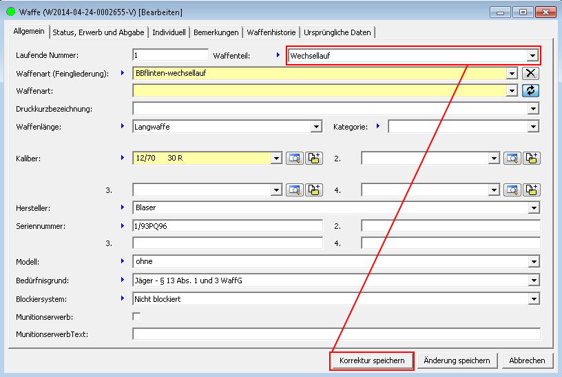Expand the Hersteller dropdown showing Blaser
This screenshot has height=377, width=562.
pyautogui.click(x=533, y=207)
